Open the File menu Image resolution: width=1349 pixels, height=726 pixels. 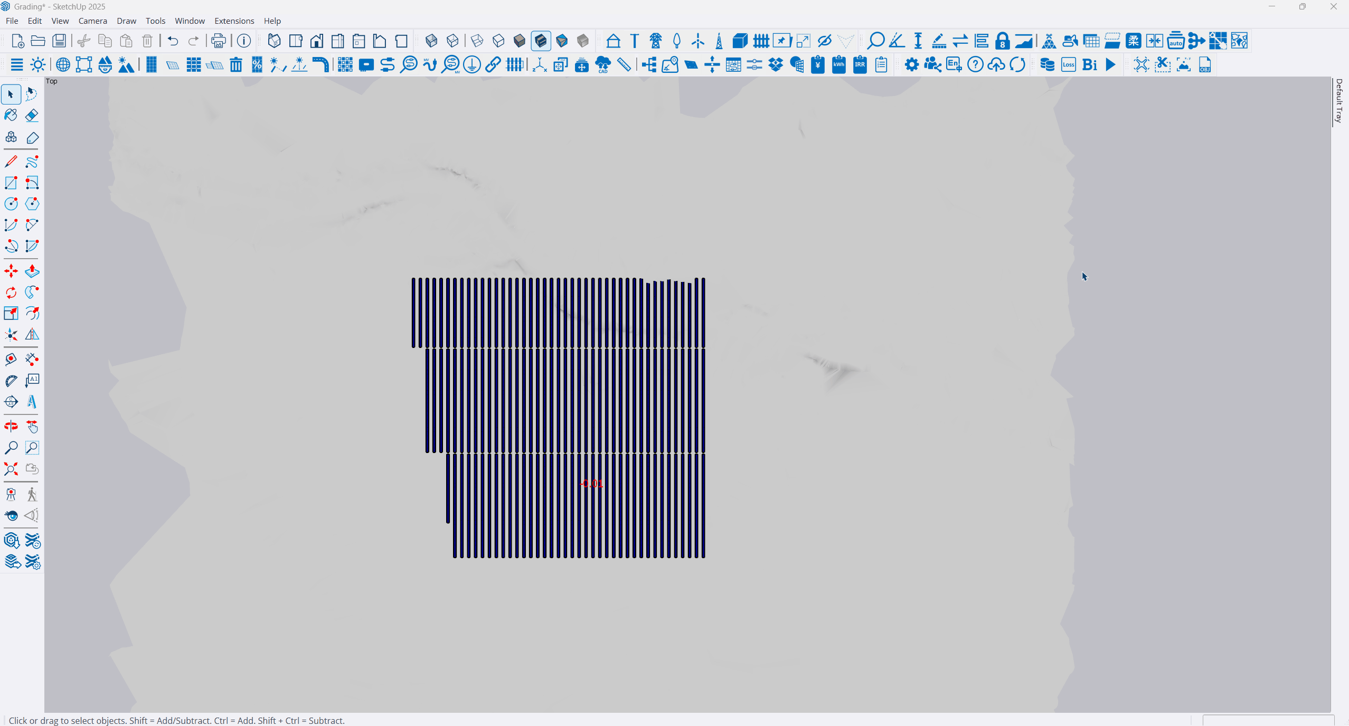12,21
